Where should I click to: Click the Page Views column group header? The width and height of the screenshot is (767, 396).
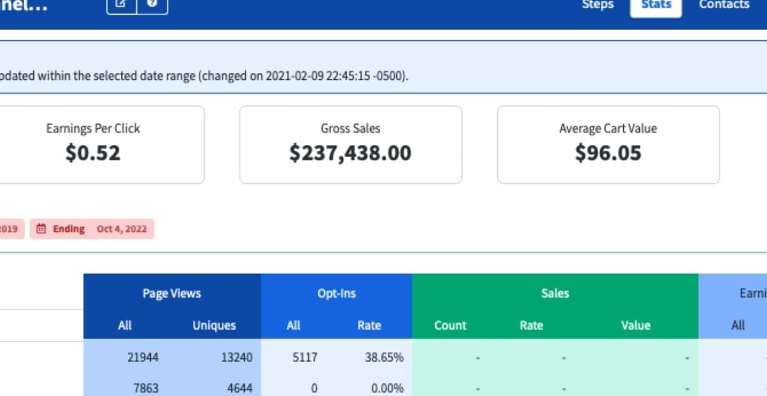(x=172, y=293)
